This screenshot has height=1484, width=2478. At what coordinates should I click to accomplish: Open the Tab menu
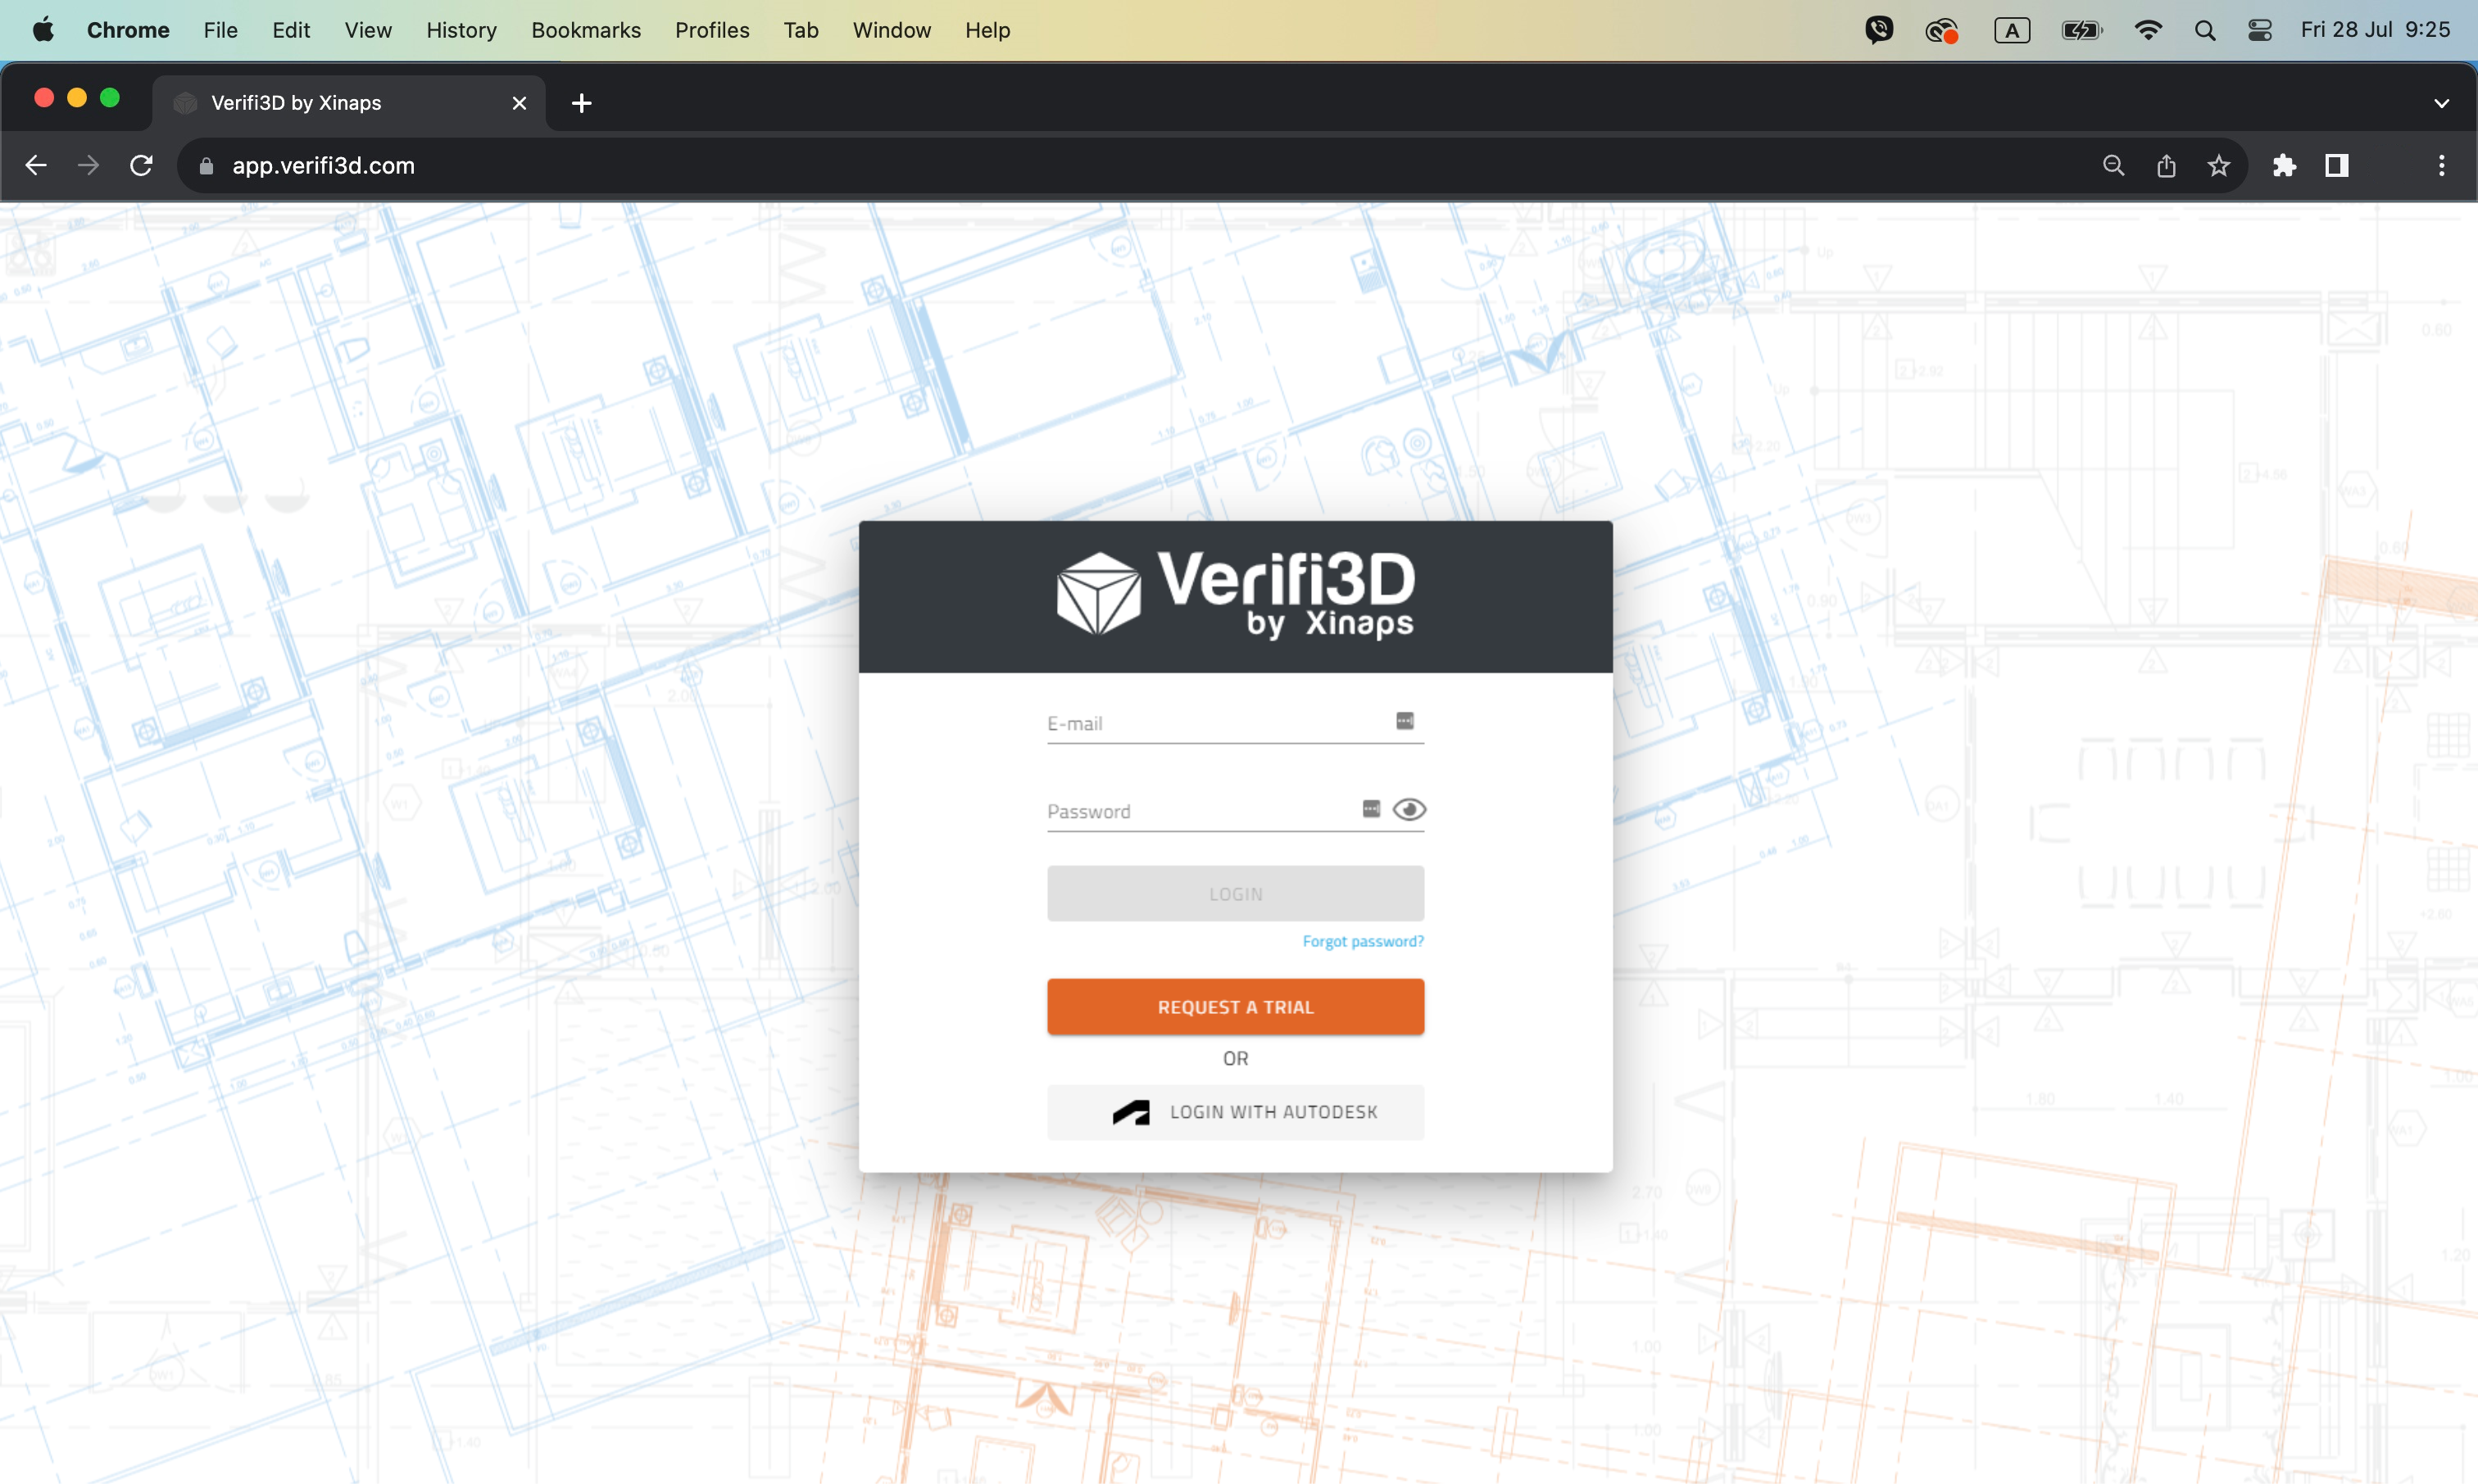801,30
